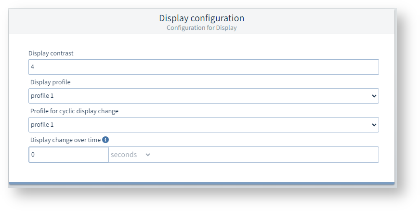
Task: Click the Display change over time number field
Action: point(68,155)
